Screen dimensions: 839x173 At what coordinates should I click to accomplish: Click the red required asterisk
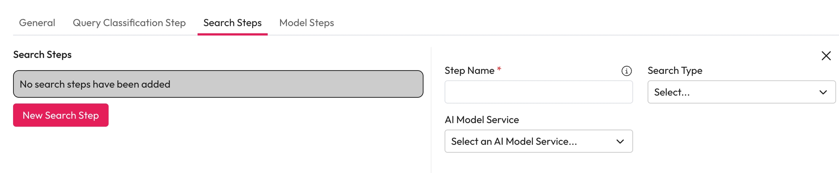tap(499, 69)
